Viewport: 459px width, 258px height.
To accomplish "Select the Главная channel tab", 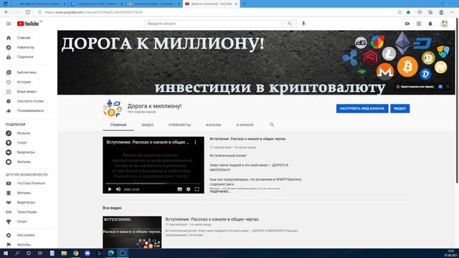I will coord(118,125).
